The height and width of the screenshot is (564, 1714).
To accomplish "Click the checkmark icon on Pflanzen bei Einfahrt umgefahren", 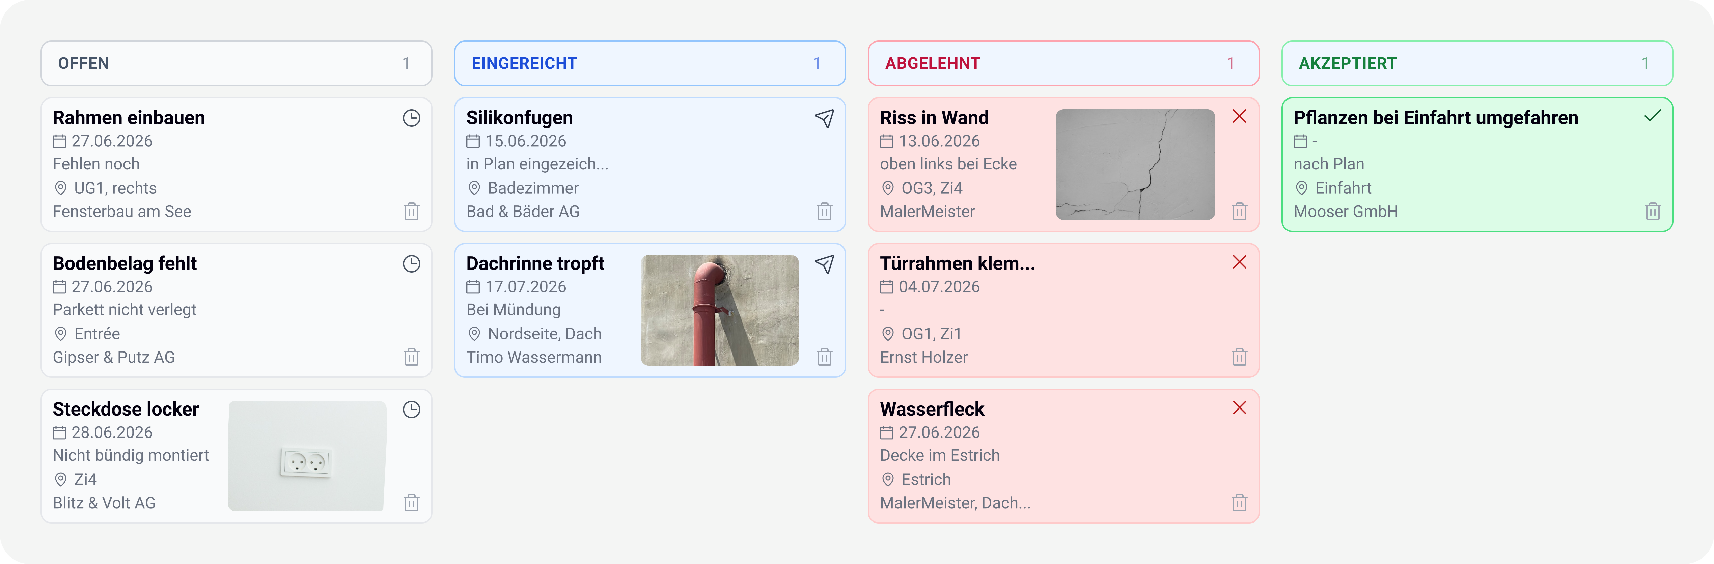I will (x=1653, y=116).
